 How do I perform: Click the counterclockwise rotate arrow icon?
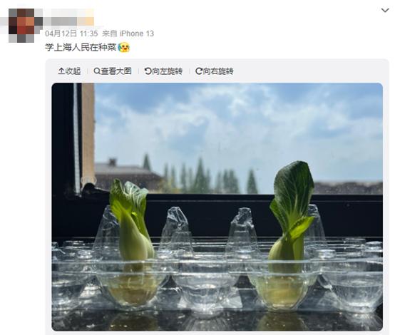pyautogui.click(x=148, y=71)
